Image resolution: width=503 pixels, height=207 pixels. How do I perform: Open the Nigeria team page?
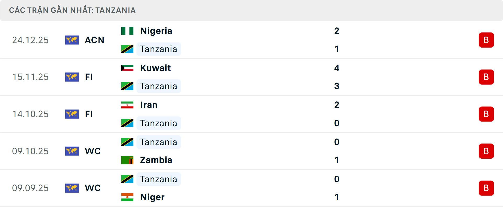[x=156, y=31]
